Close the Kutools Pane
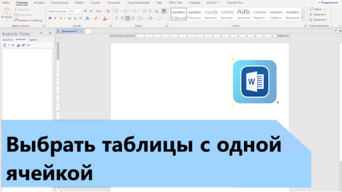 click(50, 33)
